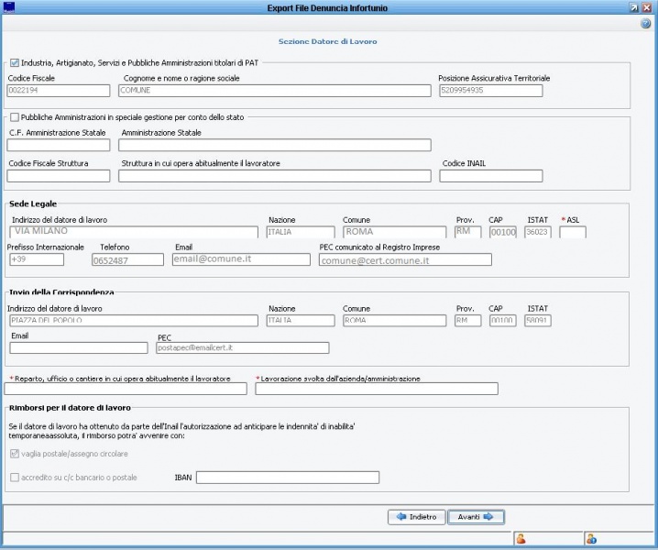Focus Posizione Assicurativa Territoriale field

click(x=491, y=90)
